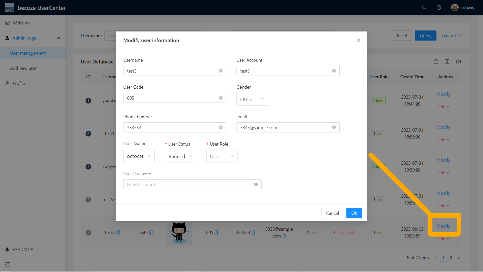Click the Cancel button in the dialog
The image size is (483, 272).
[332, 213]
